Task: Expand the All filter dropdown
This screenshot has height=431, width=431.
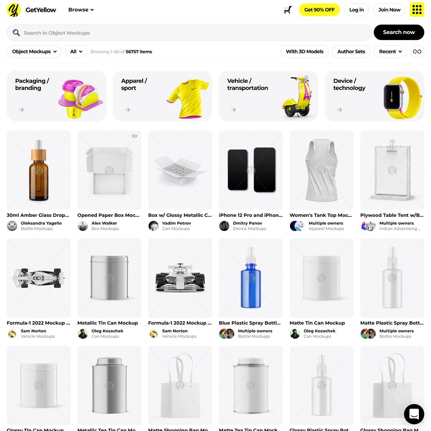Action: pos(76,51)
